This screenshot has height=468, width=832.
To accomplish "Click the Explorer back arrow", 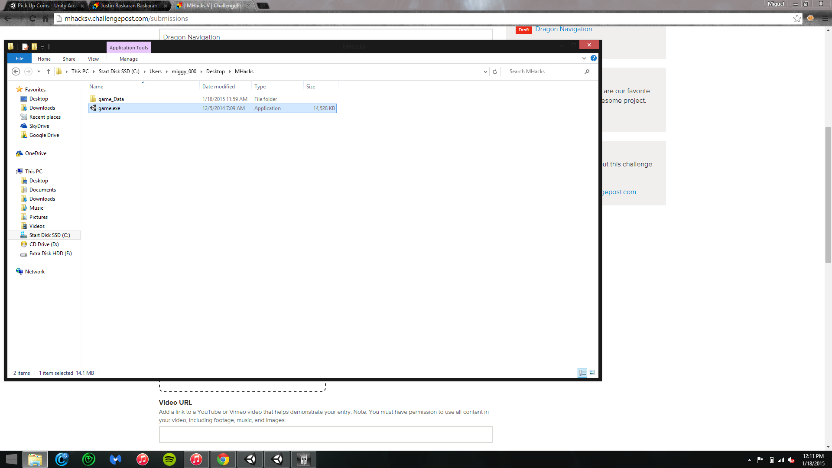I will click(x=16, y=71).
